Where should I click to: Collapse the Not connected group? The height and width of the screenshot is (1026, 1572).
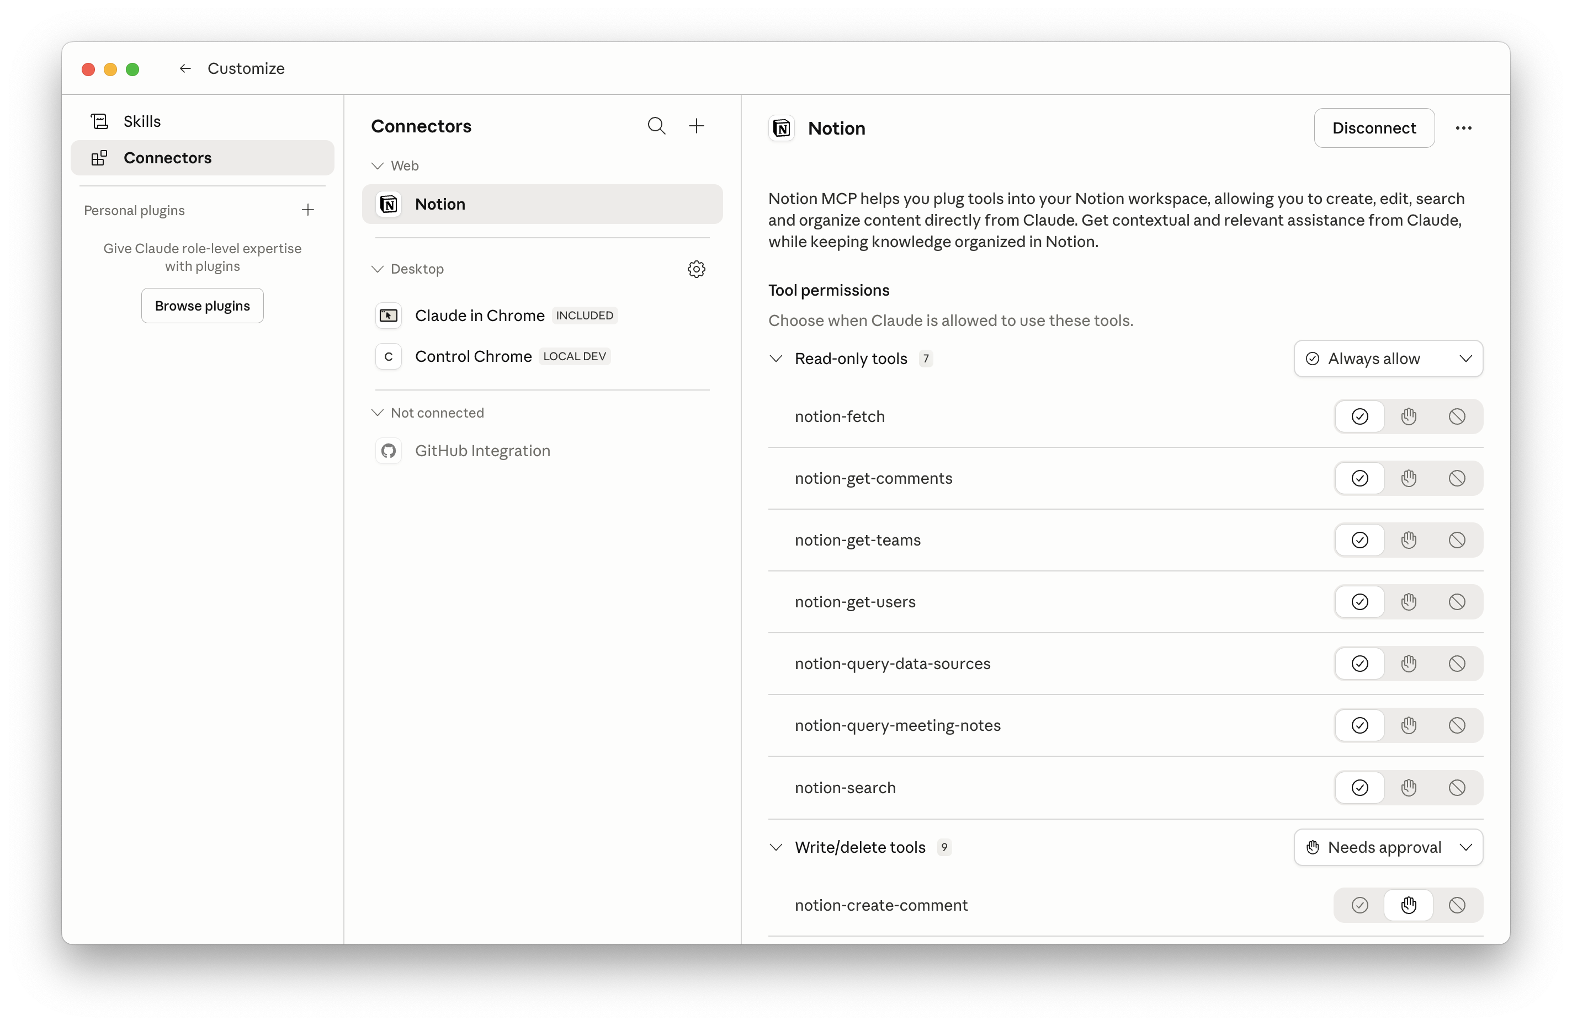pos(377,413)
